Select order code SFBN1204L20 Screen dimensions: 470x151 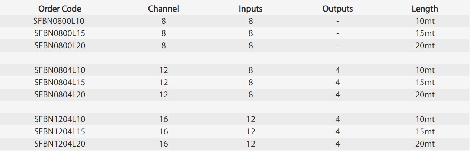pyautogui.click(x=60, y=144)
